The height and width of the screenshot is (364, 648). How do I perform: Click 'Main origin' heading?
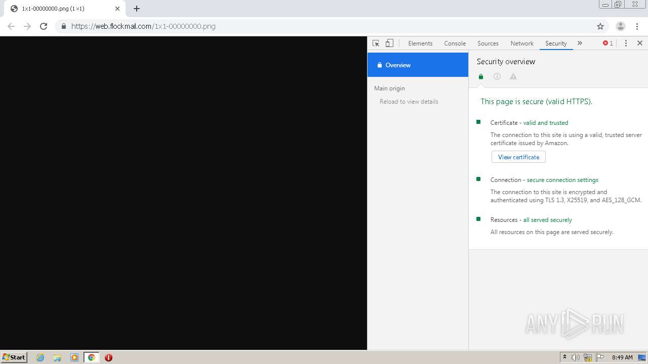[389, 88]
